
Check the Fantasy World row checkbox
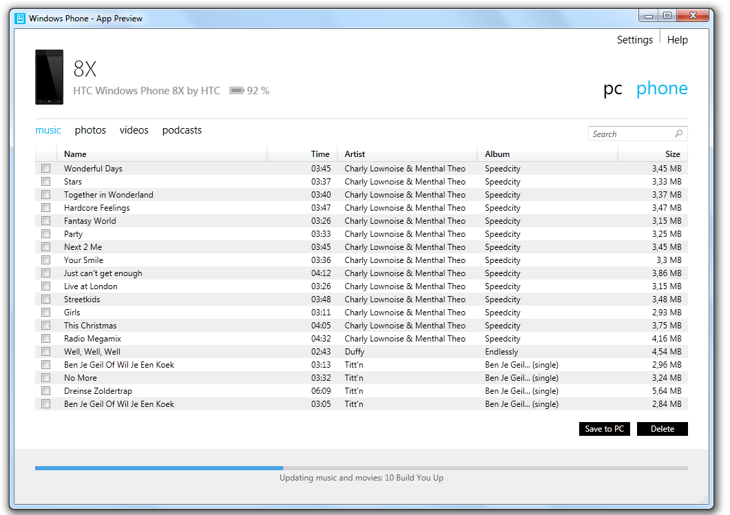pos(45,220)
